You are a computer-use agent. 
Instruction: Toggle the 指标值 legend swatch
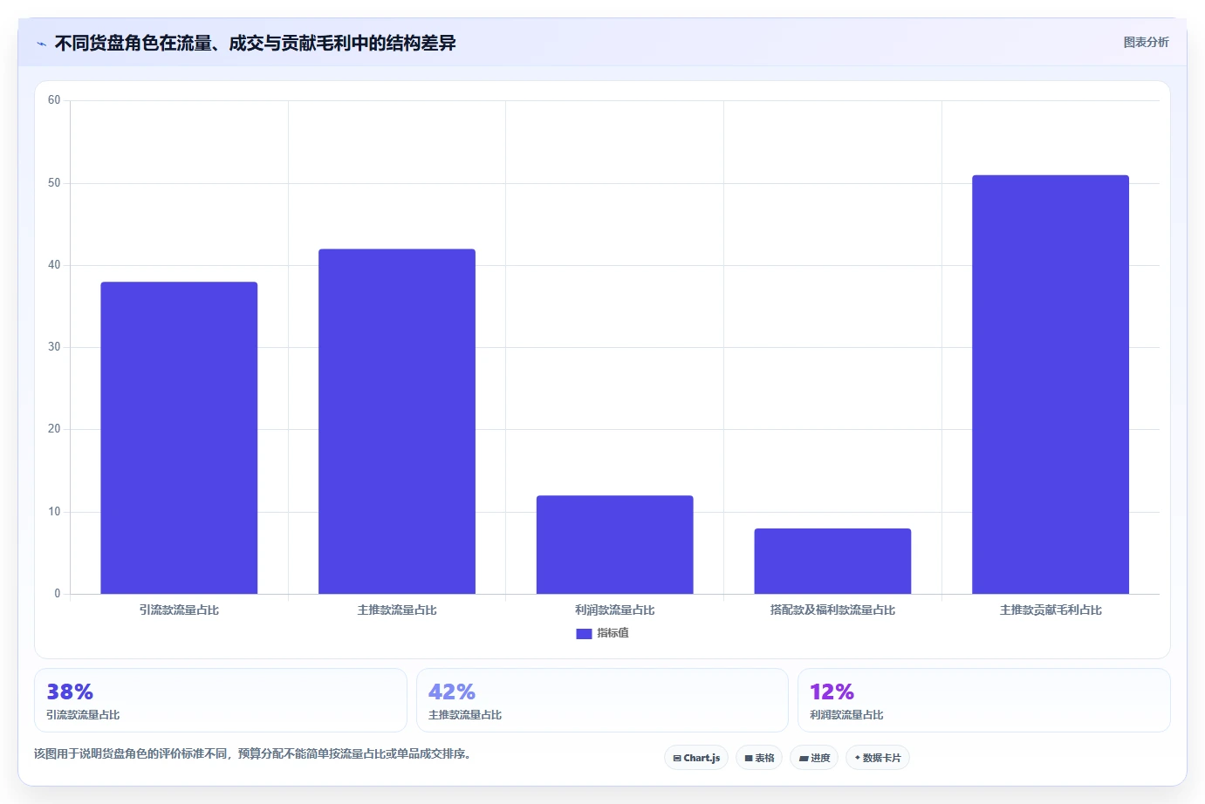(584, 634)
